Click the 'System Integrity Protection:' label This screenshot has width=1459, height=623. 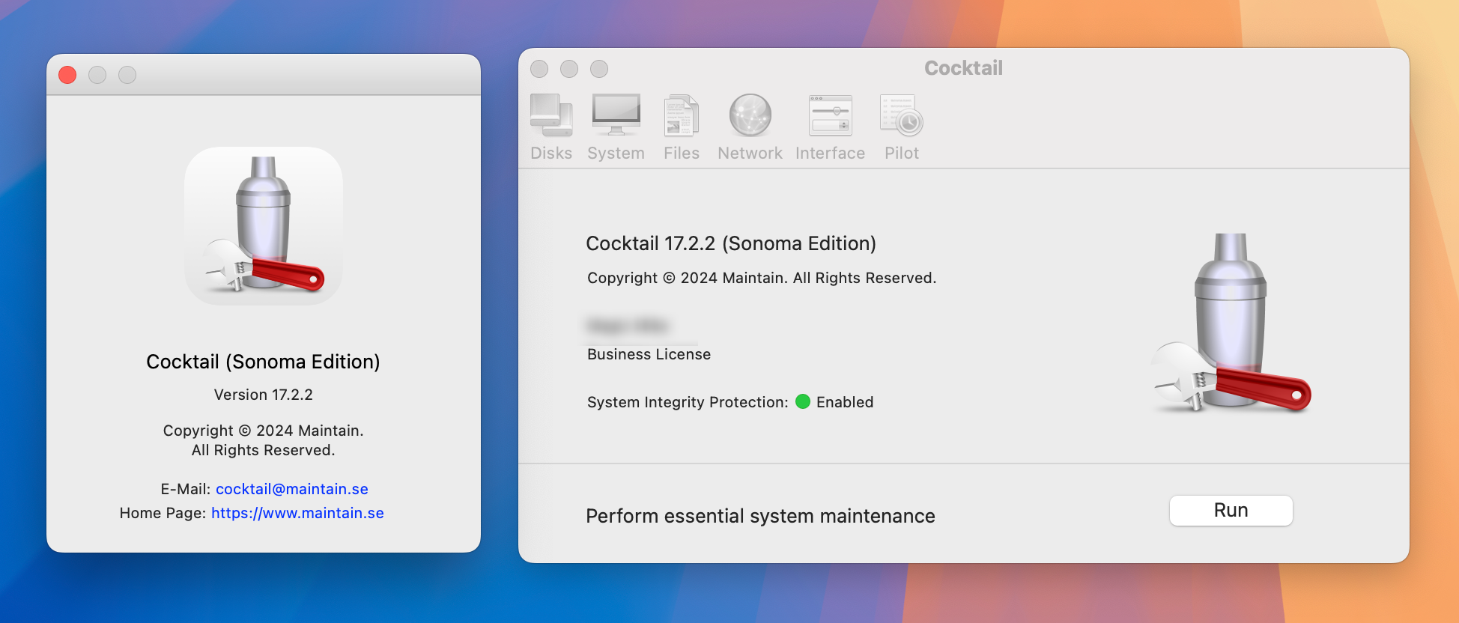(688, 402)
